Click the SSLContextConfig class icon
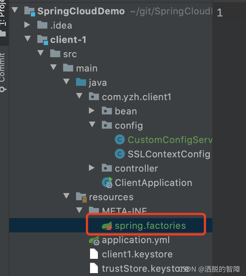Screen dimensions: 246x276 pos(120,154)
